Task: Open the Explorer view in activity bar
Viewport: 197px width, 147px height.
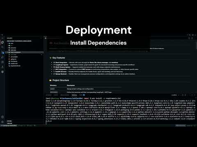Action: click(x=2, y=42)
